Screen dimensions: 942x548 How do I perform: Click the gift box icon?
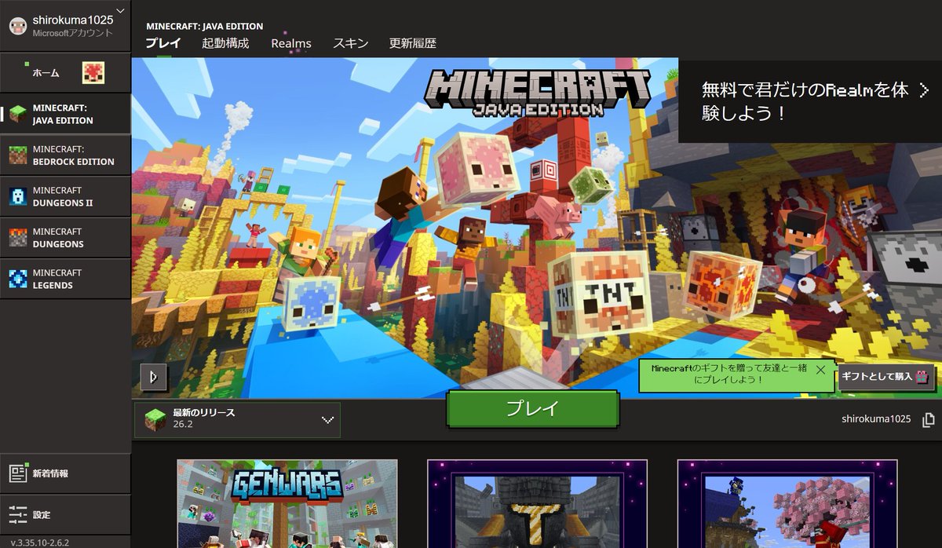[922, 377]
